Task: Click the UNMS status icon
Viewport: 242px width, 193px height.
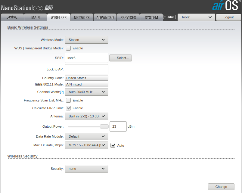Action: [x=169, y=17]
